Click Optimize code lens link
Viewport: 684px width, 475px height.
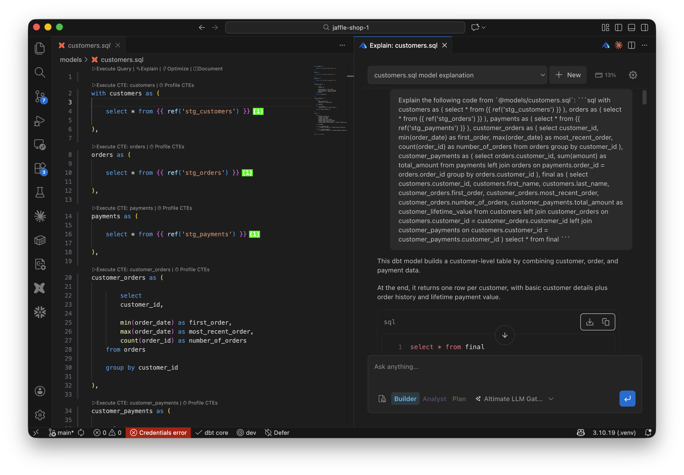click(x=176, y=69)
